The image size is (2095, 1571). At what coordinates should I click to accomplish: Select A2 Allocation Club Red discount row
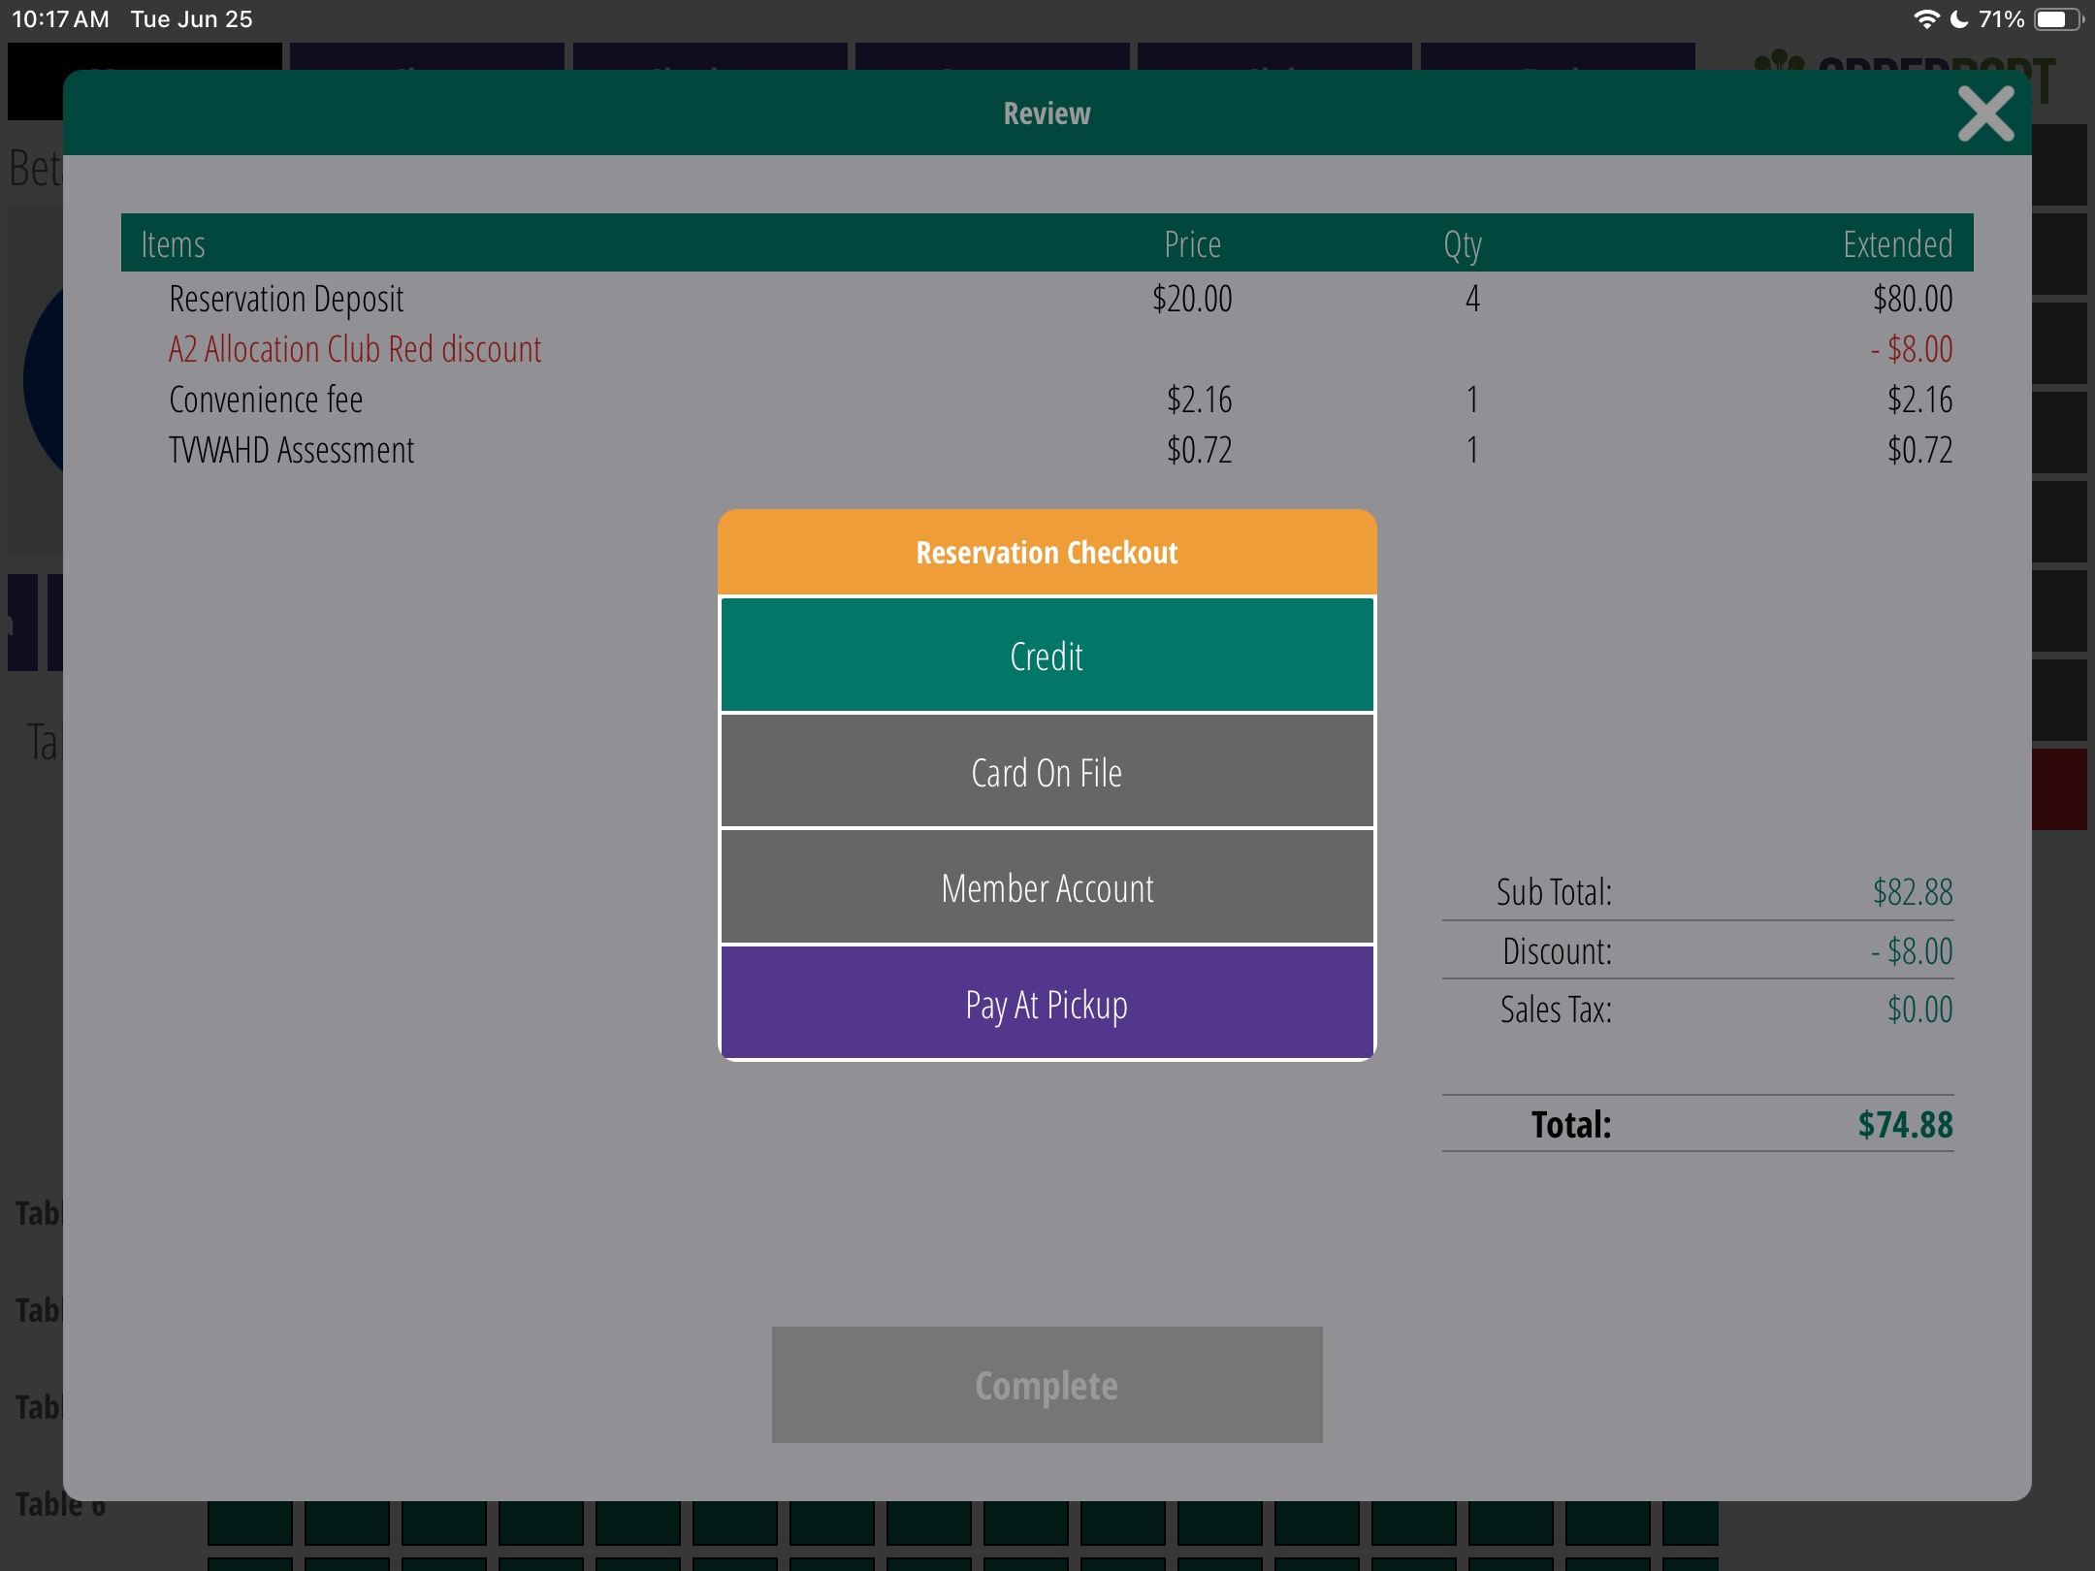point(355,349)
